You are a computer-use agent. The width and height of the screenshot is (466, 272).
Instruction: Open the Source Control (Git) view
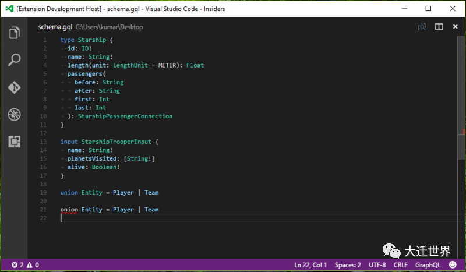coord(14,87)
